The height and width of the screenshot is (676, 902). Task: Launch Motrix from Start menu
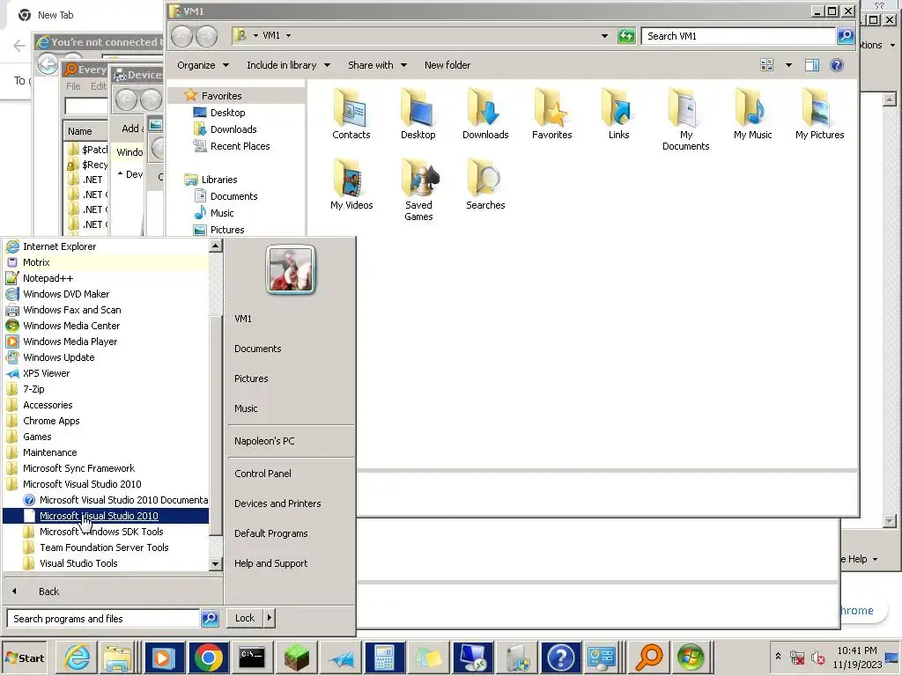tap(36, 262)
